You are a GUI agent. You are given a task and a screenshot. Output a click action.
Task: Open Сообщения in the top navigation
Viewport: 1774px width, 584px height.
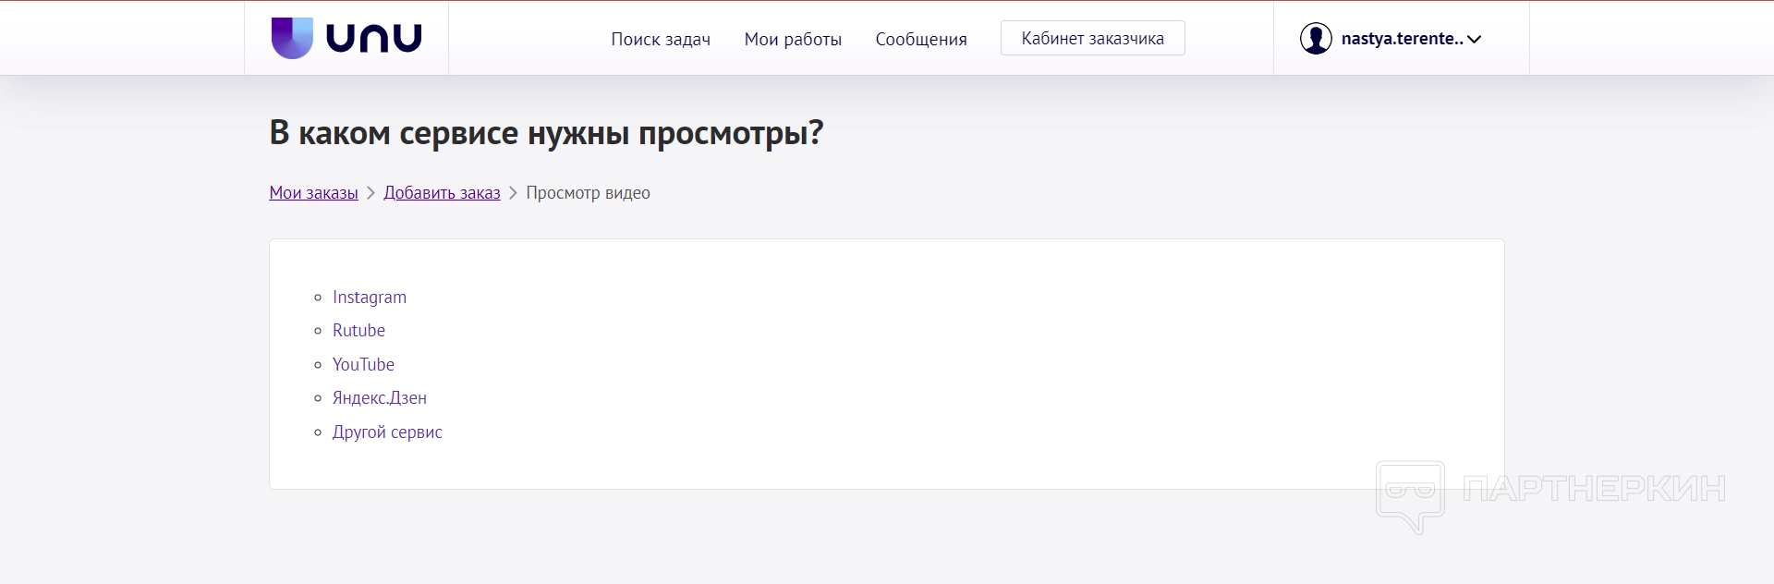921,39
